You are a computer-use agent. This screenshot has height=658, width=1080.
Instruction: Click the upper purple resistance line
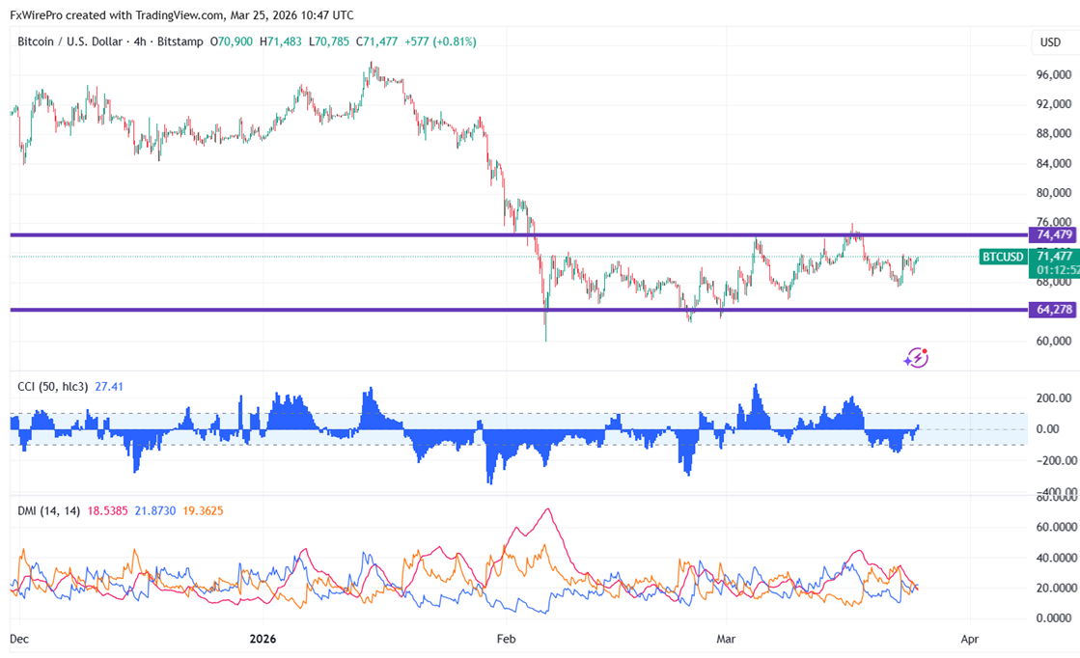point(518,235)
